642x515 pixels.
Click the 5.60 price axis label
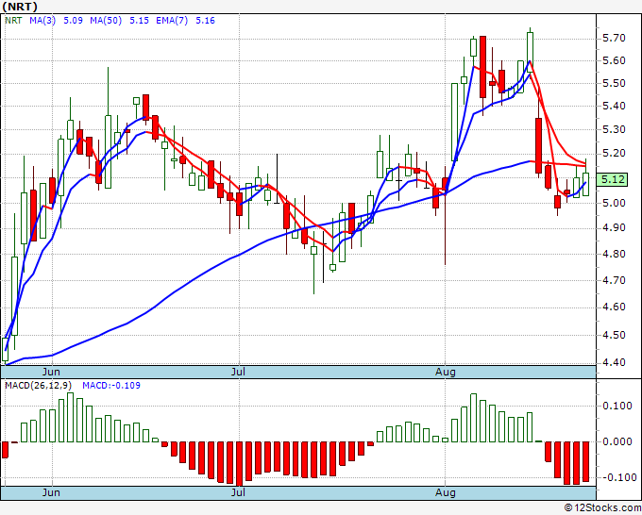coord(614,60)
